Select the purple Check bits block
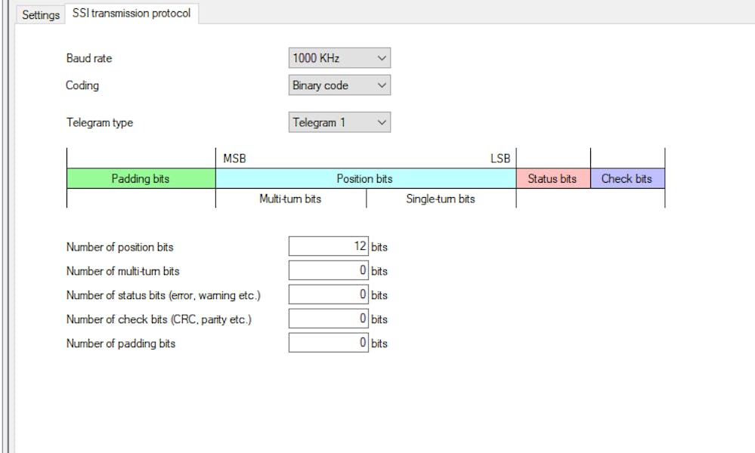The height and width of the screenshot is (453, 755). click(627, 179)
